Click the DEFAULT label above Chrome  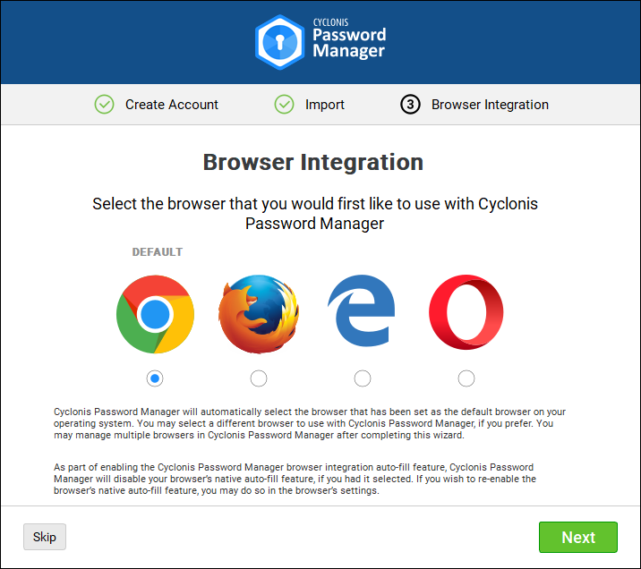click(x=158, y=252)
